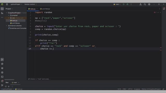The height and width of the screenshot is (93, 166).
Task: Open the Python Console sidebar icon
Action: [x=2, y=72]
